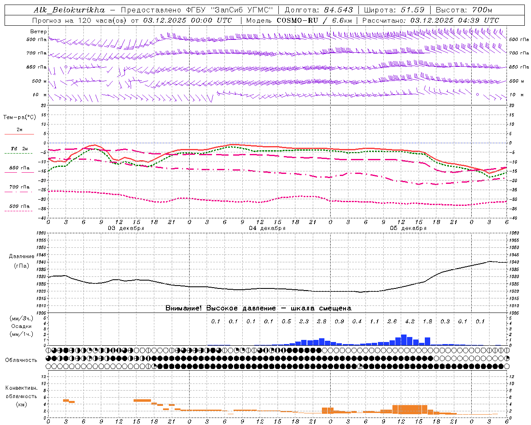Image resolution: width=531 pixels, height=425 pixels.
Task: Select the (мм/1ч.) units label
Action: point(21,334)
